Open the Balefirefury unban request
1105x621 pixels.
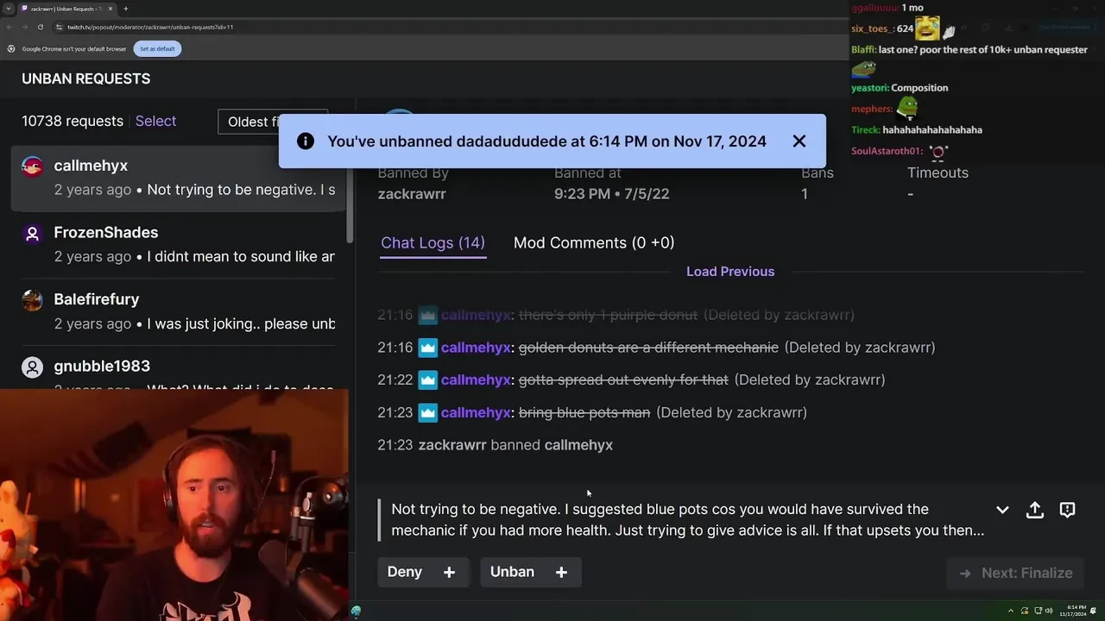pos(178,311)
